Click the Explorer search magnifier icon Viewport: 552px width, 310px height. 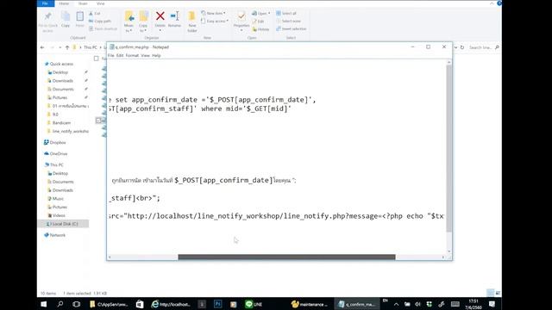497,47
